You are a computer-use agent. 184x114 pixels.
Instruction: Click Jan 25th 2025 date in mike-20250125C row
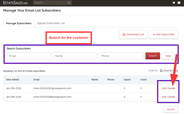point(14,88)
